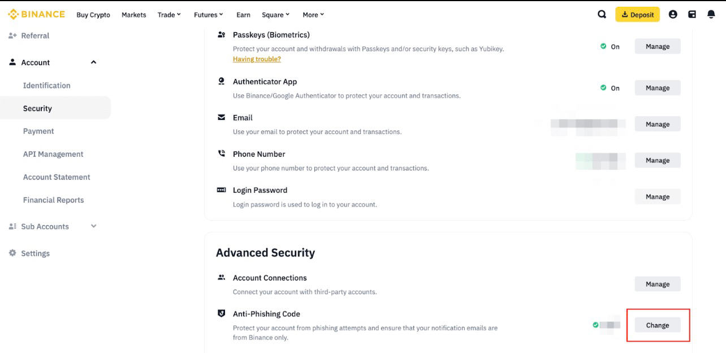Viewport: 726px width, 353px height.
Task: Click the Settings gear icon in sidebar
Action: tap(12, 253)
